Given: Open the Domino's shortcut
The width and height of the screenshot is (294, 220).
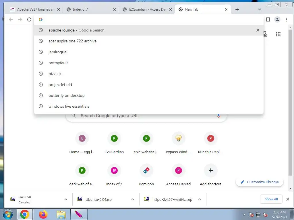Looking at the screenshot, I should pos(146,175).
